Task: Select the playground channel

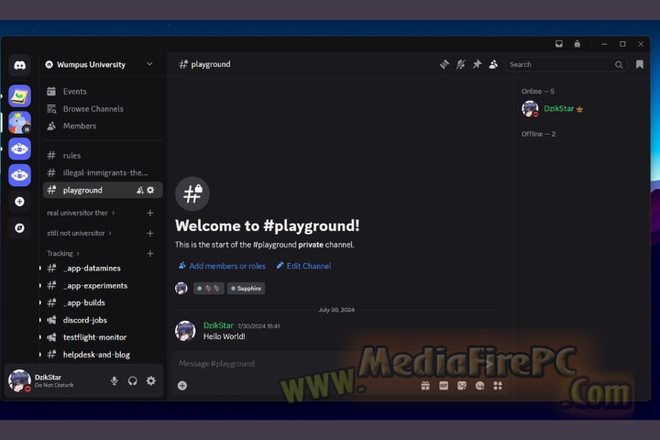Action: (103, 191)
